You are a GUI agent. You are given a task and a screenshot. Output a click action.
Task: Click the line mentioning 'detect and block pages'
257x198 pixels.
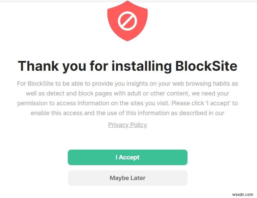[x=127, y=93]
